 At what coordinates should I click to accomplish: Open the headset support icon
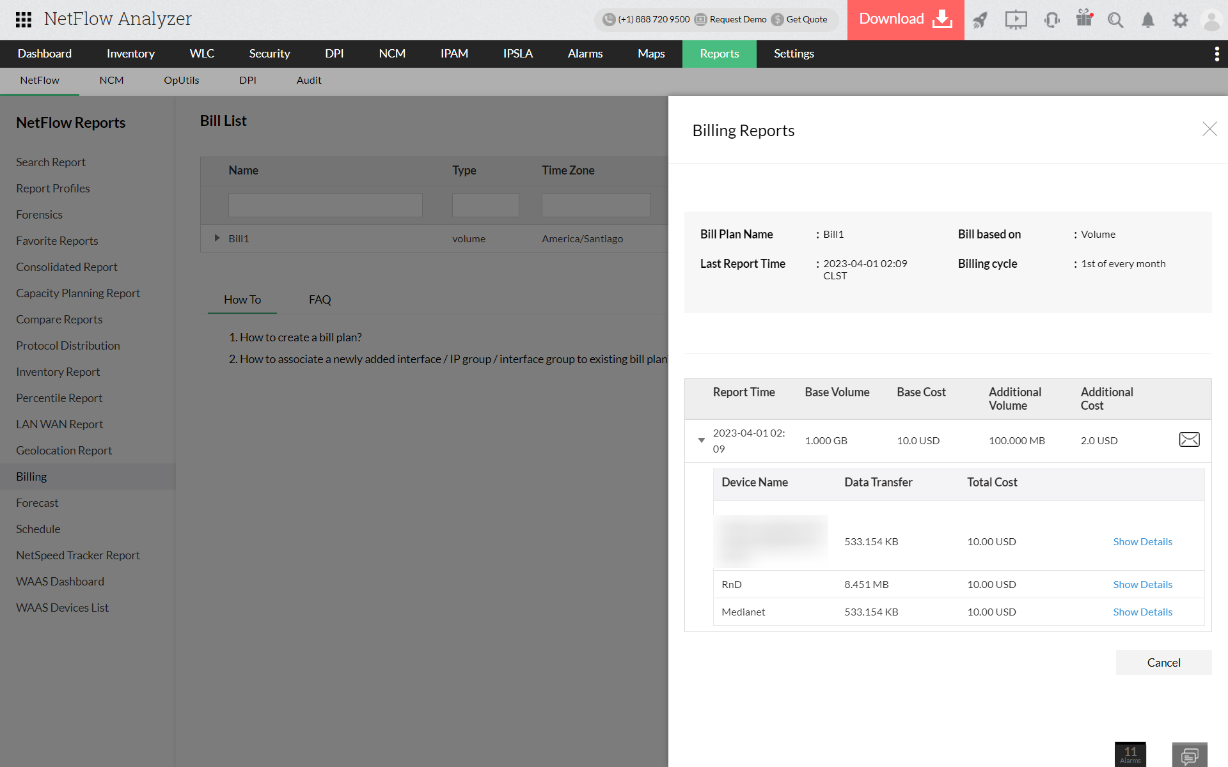pos(1051,20)
